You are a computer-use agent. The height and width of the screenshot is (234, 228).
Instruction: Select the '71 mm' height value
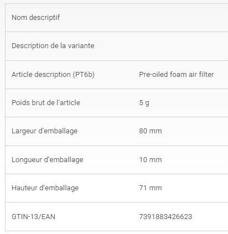(150, 188)
